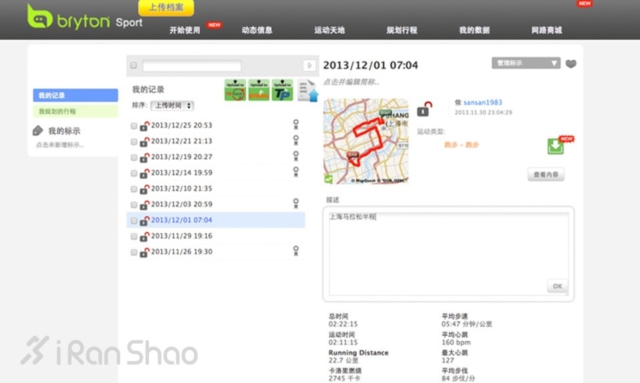Click the route map thumbnail
Image resolution: width=640 pixels, height=383 pixels.
[365, 141]
